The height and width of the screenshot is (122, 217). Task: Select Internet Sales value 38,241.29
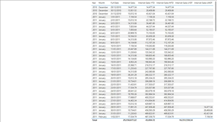(132, 75)
